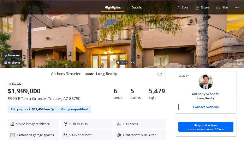The height and width of the screenshot is (142, 244).
Task: Click Contact Anthony link
Action: click(x=206, y=107)
